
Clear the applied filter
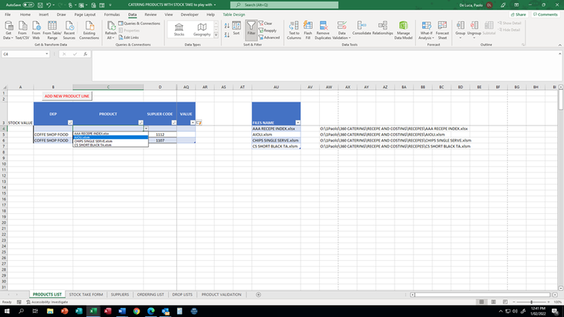click(x=266, y=23)
